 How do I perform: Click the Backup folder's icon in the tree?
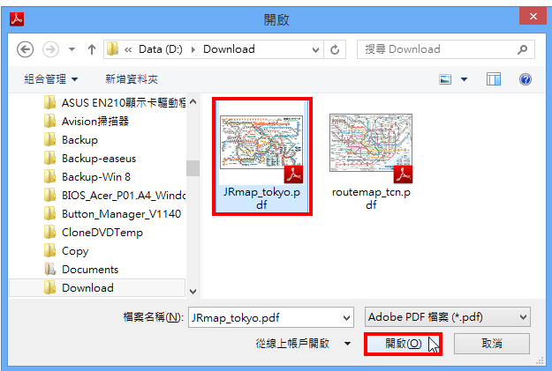[49, 139]
